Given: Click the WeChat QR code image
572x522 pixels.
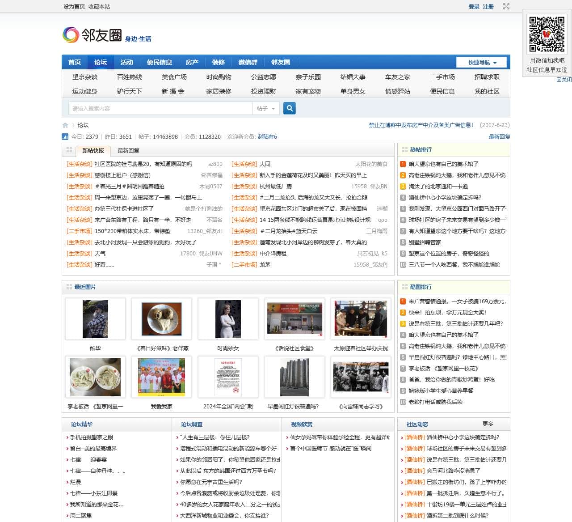Looking at the screenshot, I should [546, 34].
